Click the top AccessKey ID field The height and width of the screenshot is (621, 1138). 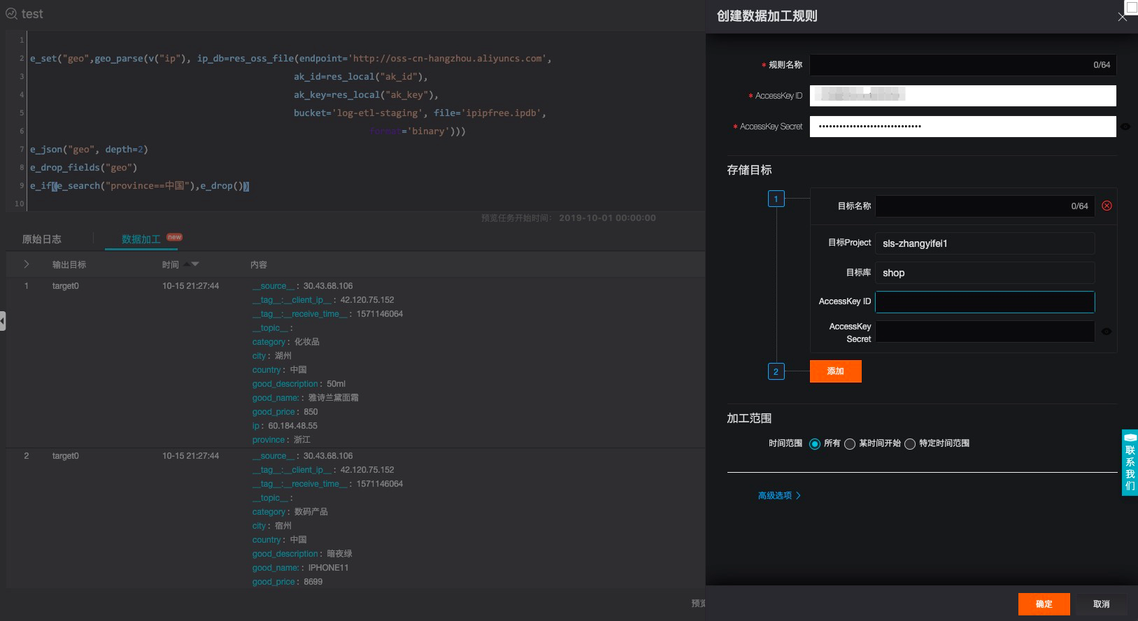[963, 96]
